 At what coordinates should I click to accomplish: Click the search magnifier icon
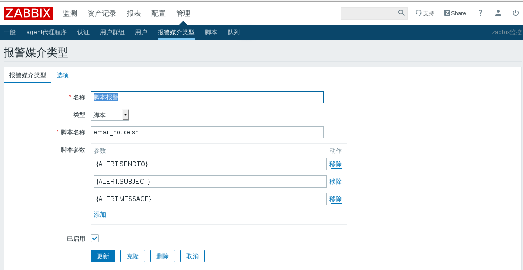pyautogui.click(x=401, y=13)
